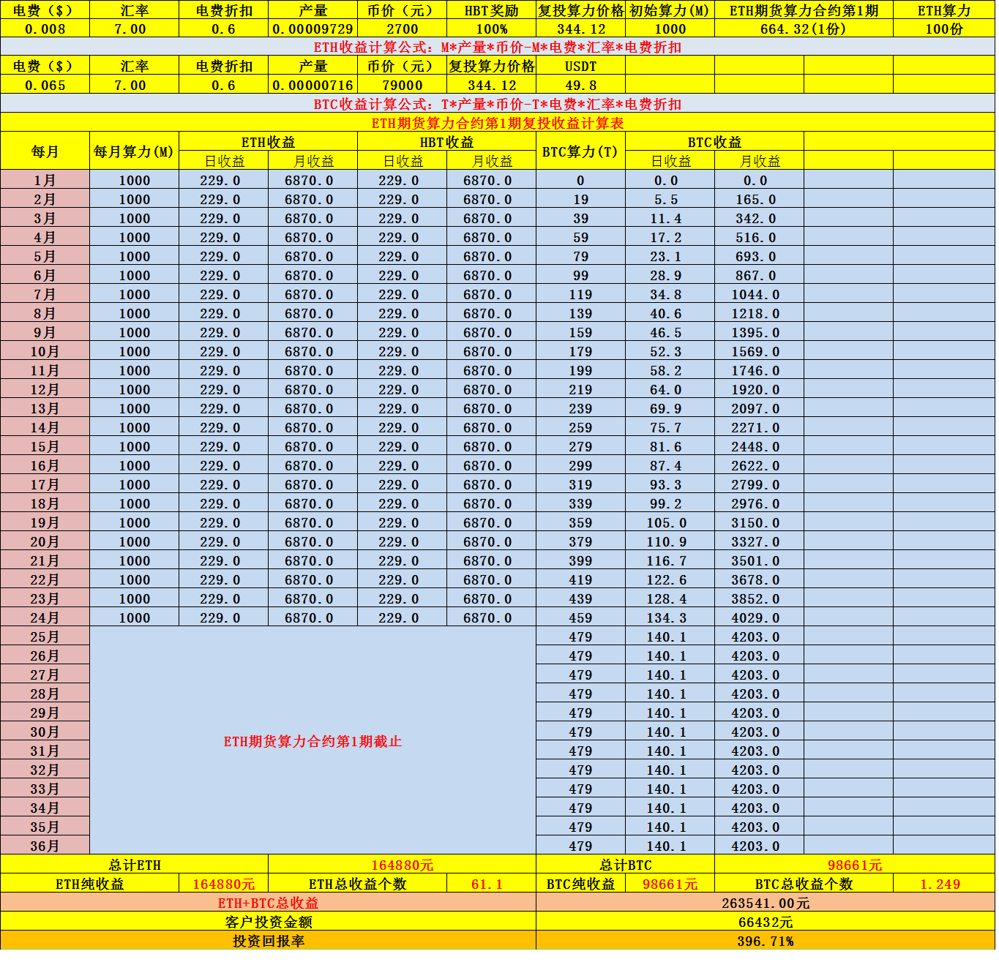Select the ETH+BTC总收益 263541.00元 cell
The image size is (999, 973).
[767, 902]
